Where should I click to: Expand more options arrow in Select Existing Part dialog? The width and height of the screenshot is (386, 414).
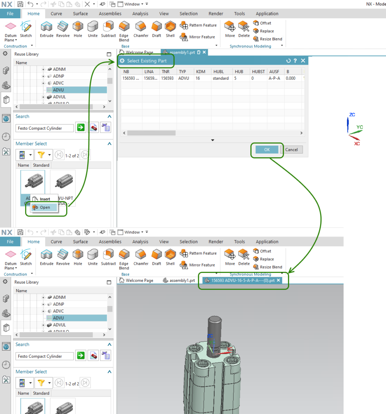pos(213,140)
